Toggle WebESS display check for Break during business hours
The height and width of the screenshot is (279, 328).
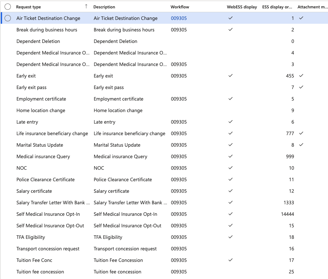(x=230, y=29)
